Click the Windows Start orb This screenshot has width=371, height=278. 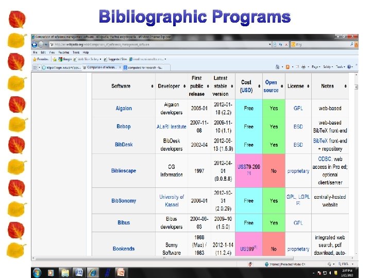pyautogui.click(x=37, y=273)
